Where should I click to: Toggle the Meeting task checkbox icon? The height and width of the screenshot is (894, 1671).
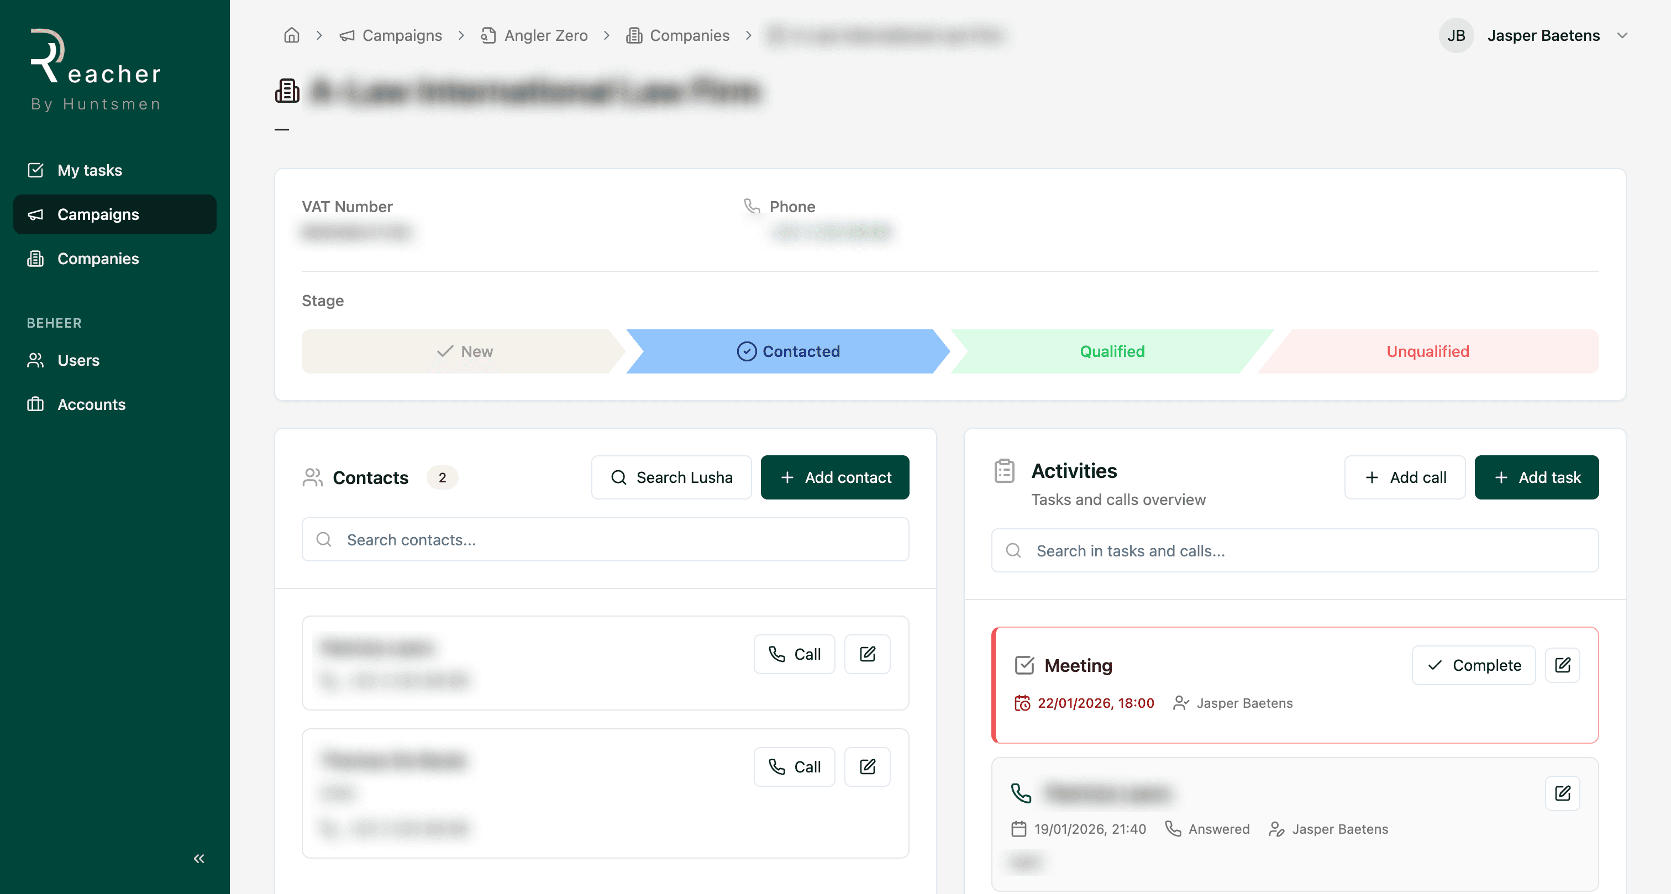(x=1023, y=665)
